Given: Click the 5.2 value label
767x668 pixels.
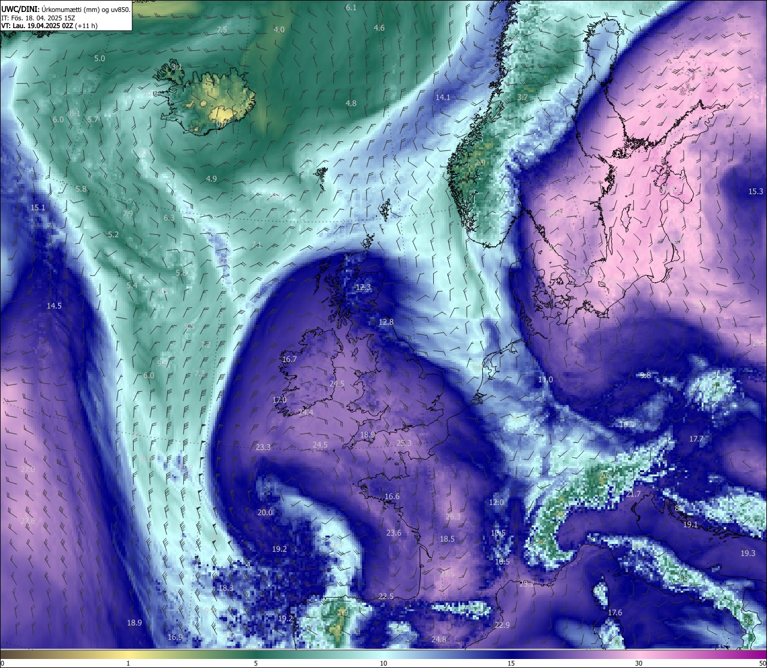Looking at the screenshot, I should coord(113,234).
